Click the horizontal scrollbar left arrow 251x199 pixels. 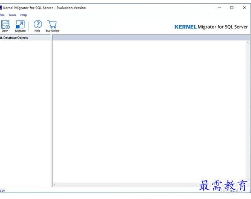55,184
